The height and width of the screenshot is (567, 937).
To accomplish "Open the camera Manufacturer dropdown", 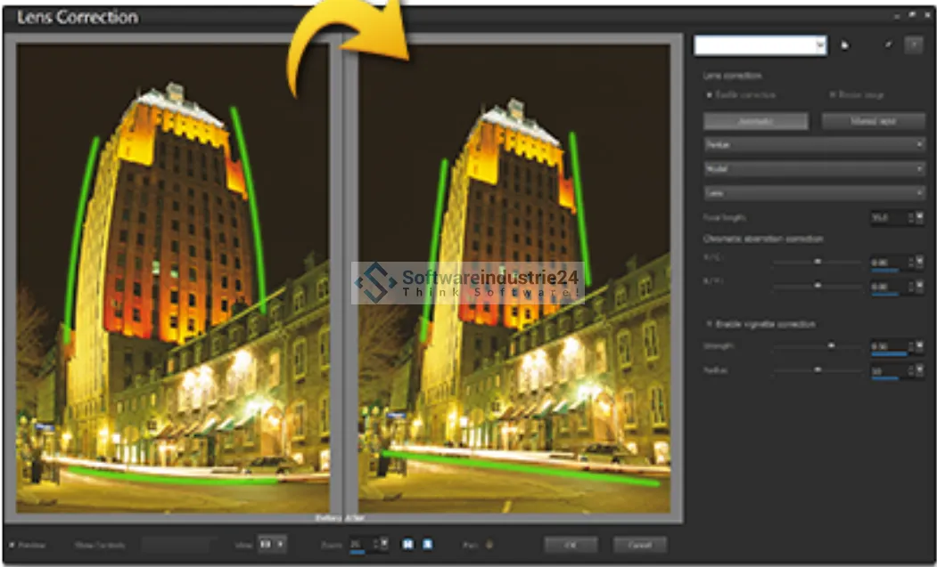I will 814,144.
